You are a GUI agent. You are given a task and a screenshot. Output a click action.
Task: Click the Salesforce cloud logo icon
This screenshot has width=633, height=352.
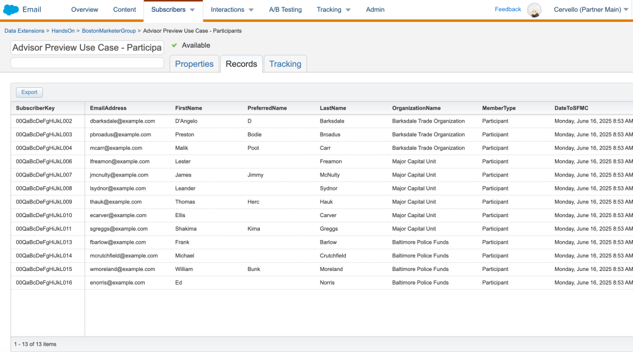coord(11,10)
